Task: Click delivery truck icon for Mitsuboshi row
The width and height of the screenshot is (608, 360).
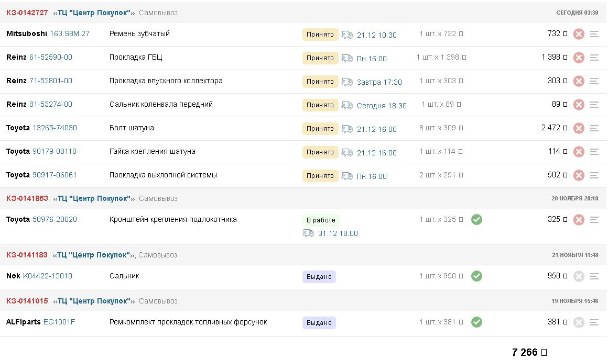Action: [x=347, y=35]
